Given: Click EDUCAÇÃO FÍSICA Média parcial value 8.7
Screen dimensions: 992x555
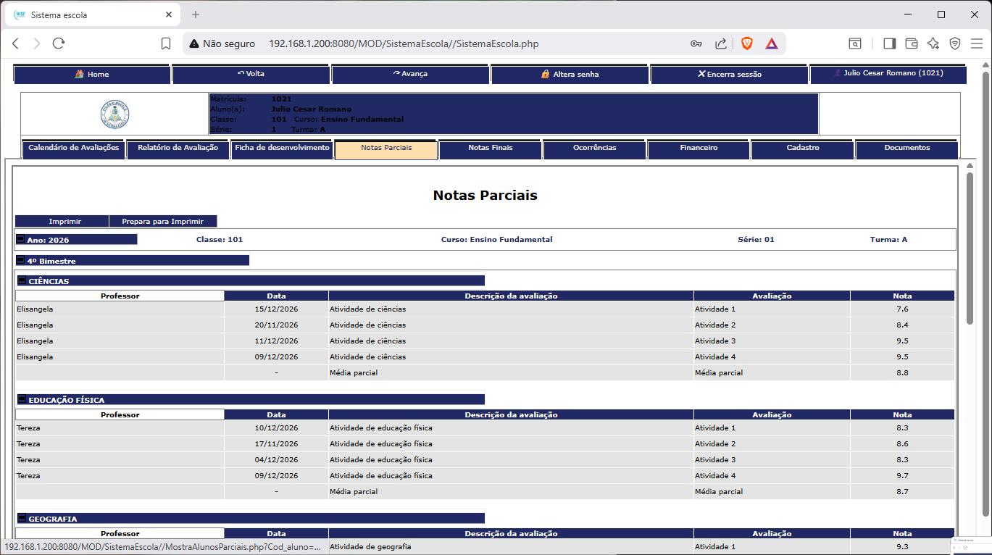Looking at the screenshot, I should 902,492.
